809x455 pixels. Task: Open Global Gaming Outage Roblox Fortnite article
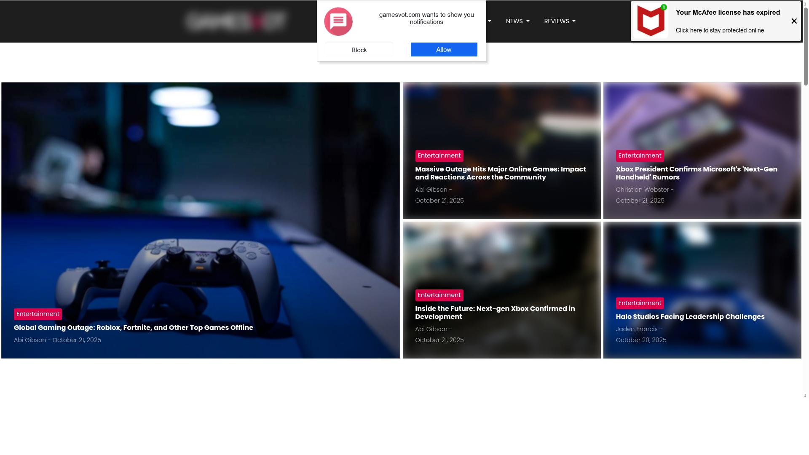[x=133, y=328]
